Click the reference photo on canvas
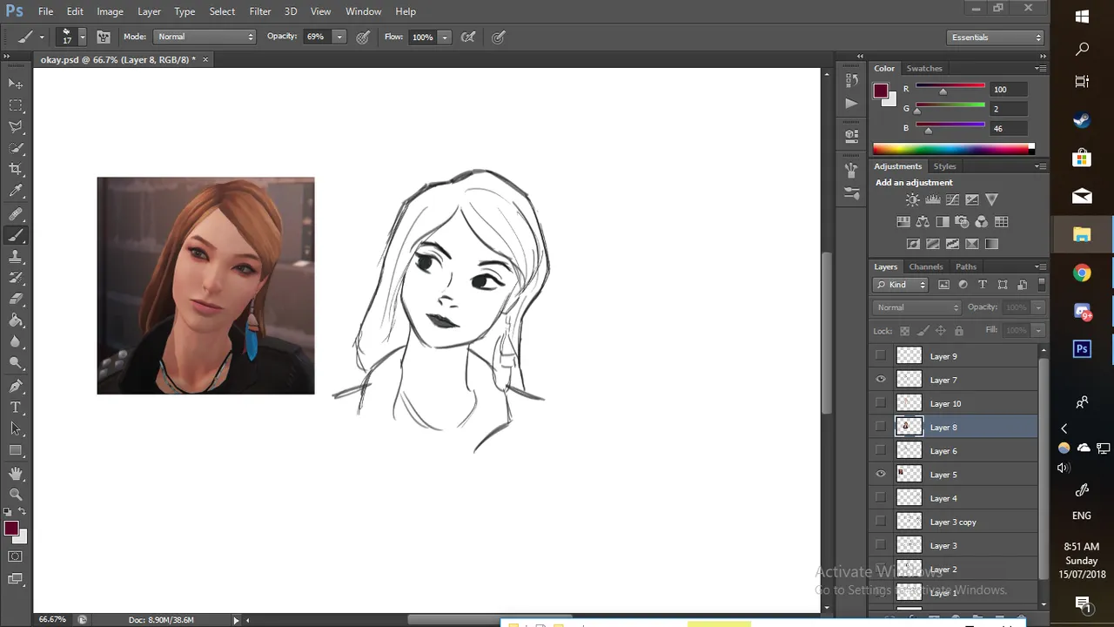1114x627 pixels. (205, 286)
